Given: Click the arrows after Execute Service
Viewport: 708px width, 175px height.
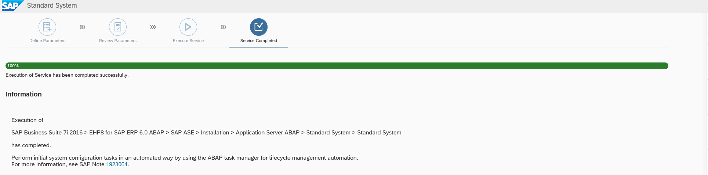Looking at the screenshot, I should coord(224,27).
